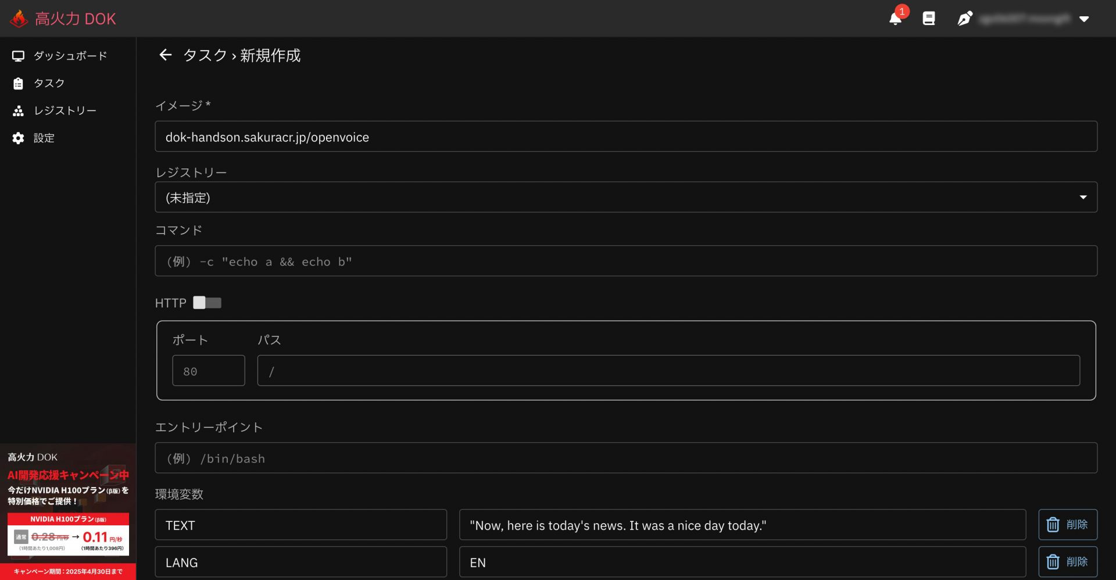Click the registry icon in sidebar
Screen dimensions: 1116x580
[18, 110]
